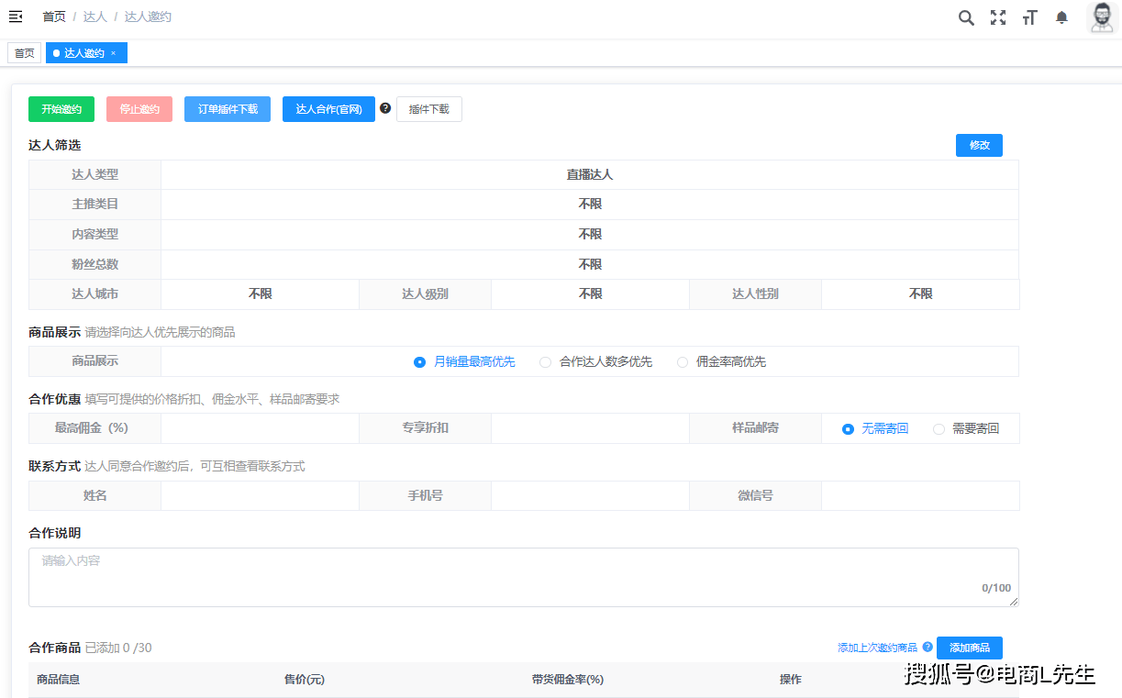Click the 微信号 input field

pyautogui.click(x=920, y=495)
